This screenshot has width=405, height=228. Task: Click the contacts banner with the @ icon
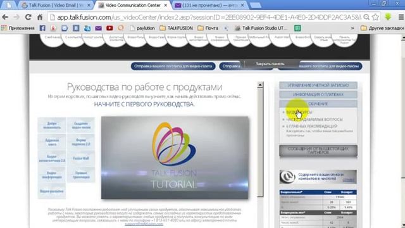pos(318,177)
